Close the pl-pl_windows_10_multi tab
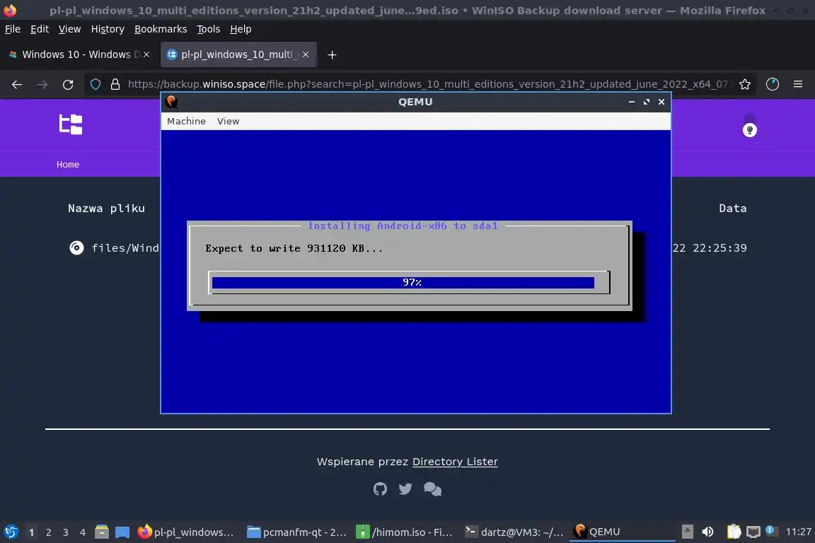This screenshot has height=543, width=815. (x=306, y=54)
